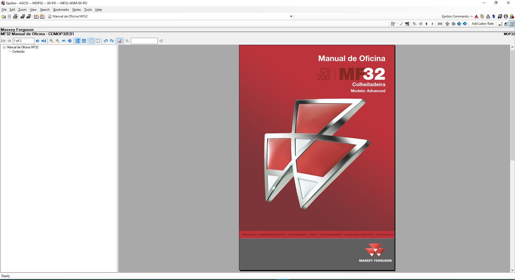This screenshot has width=515, height=280.
Task: Click the Add Labor Rate button
Action: (x=483, y=24)
